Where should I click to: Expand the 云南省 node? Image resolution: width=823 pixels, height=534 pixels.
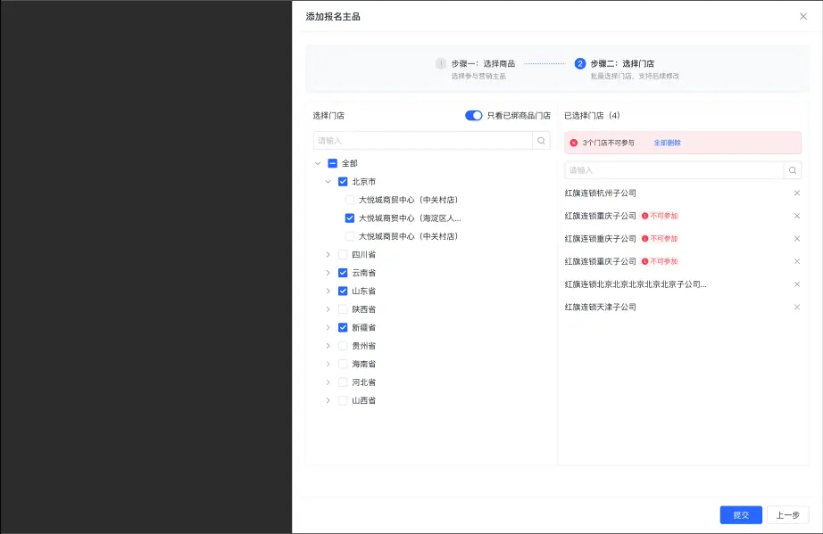(328, 273)
